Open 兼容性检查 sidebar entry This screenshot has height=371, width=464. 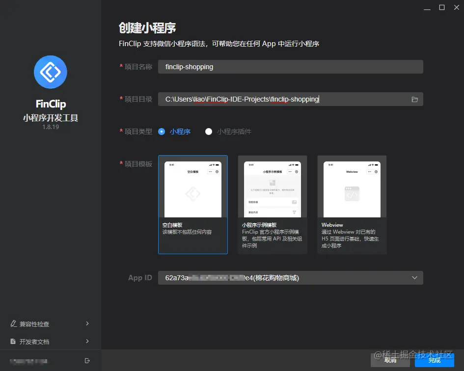click(50, 324)
